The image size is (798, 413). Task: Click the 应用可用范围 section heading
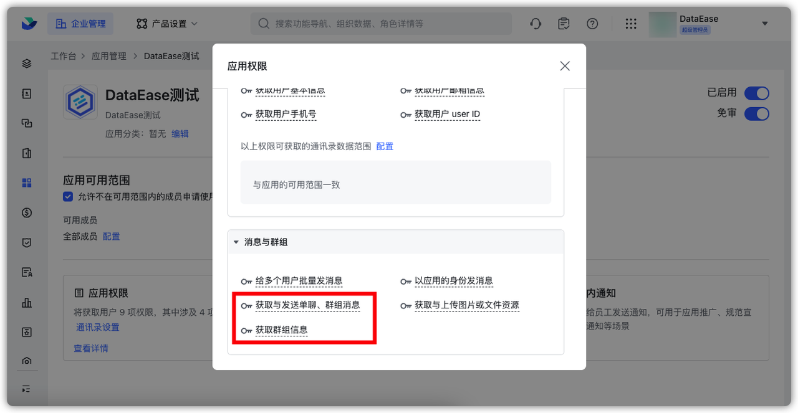[x=97, y=181]
